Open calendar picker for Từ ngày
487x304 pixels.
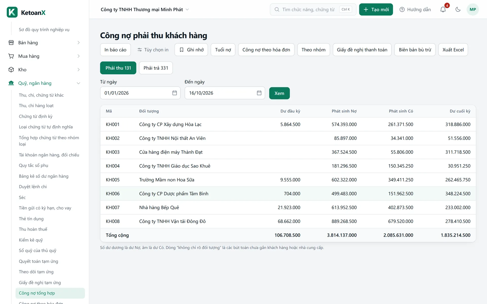tap(175, 93)
